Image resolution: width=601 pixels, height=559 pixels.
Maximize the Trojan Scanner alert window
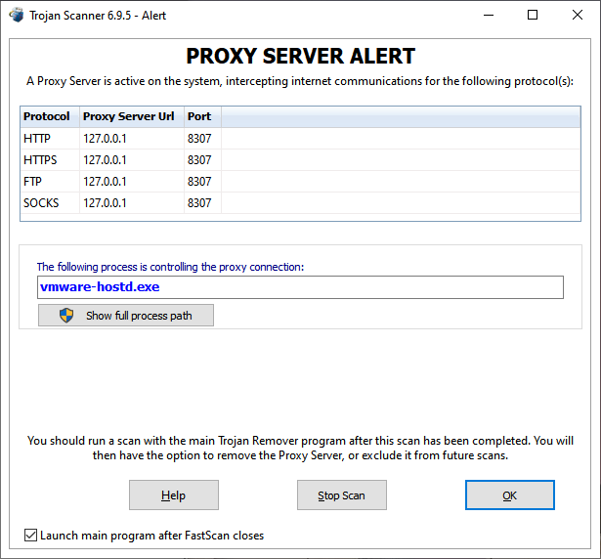click(533, 16)
